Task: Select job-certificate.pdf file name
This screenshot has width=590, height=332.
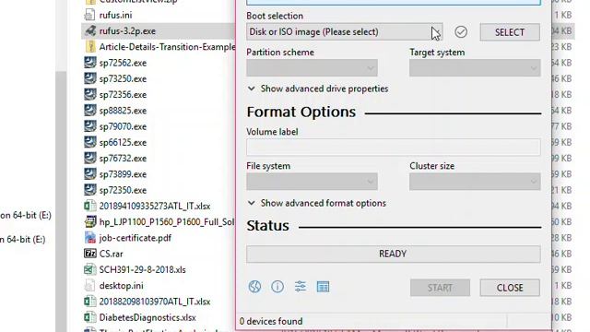Action: [136, 238]
